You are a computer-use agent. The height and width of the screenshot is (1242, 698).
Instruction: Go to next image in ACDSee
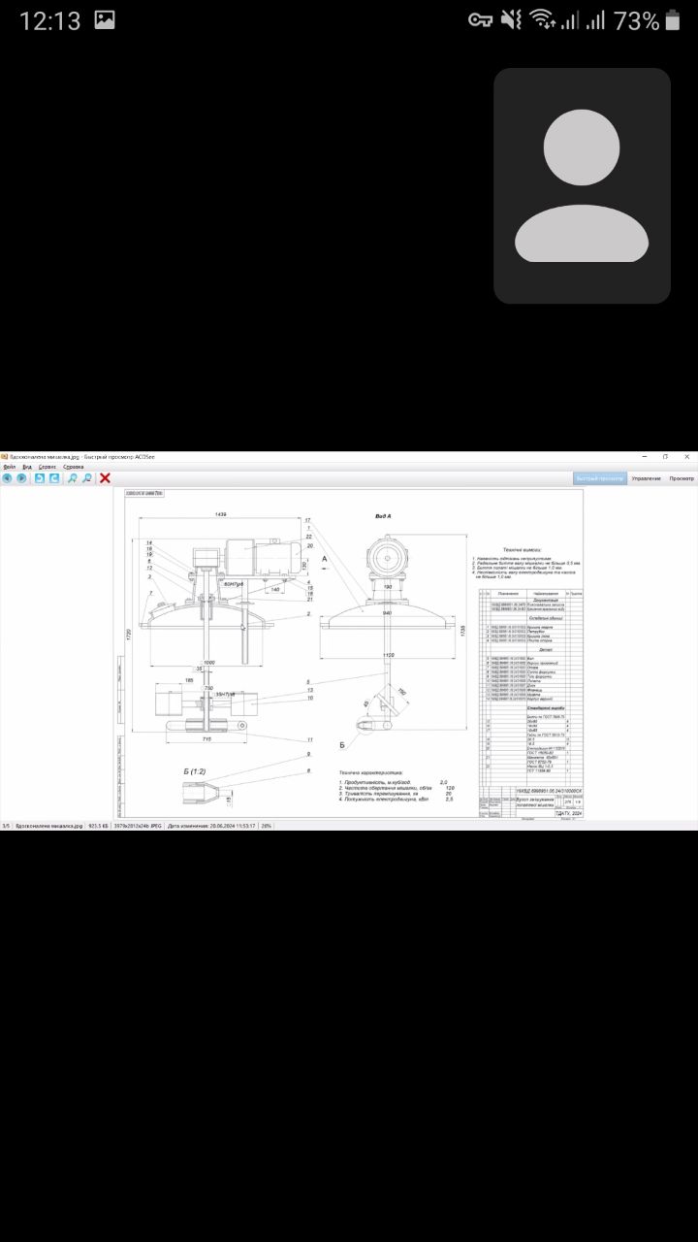[21, 478]
